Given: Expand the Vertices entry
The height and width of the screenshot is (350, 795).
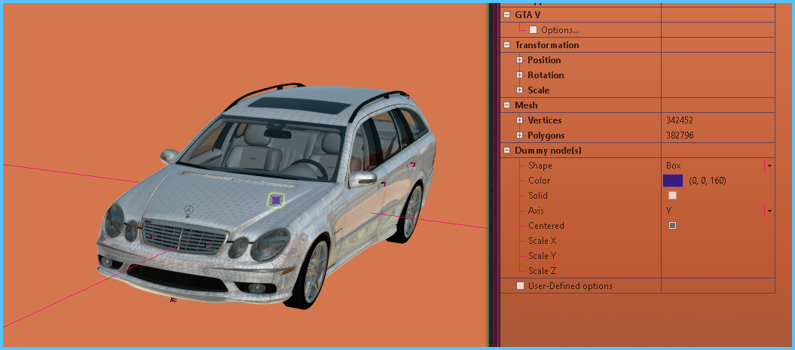Looking at the screenshot, I should (x=519, y=120).
